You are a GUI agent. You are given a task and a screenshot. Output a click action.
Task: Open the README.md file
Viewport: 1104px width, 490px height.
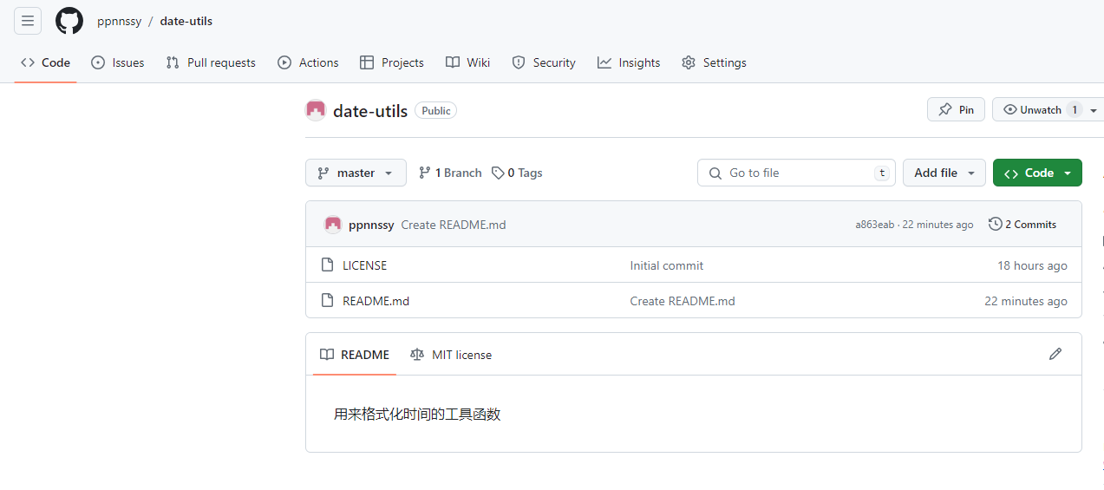coord(376,301)
